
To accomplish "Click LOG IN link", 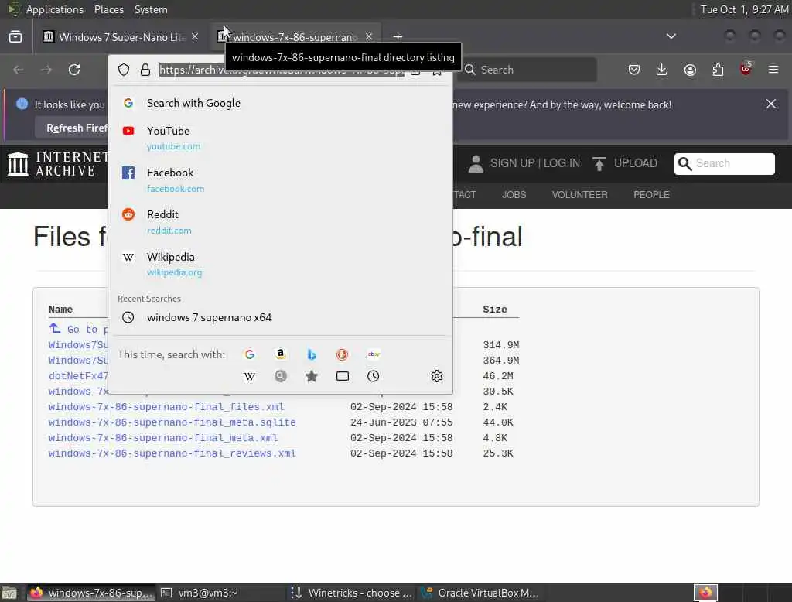I will coord(562,163).
